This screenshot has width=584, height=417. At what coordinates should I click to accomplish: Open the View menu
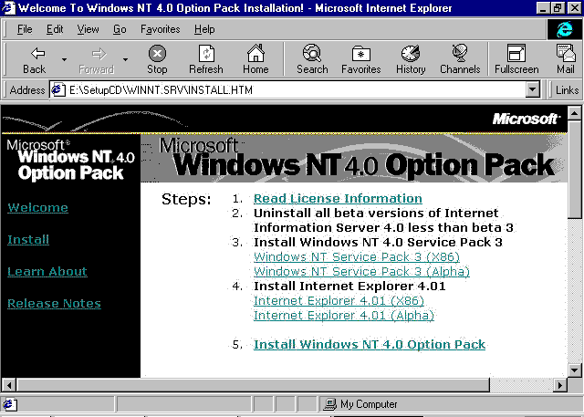[x=89, y=29]
